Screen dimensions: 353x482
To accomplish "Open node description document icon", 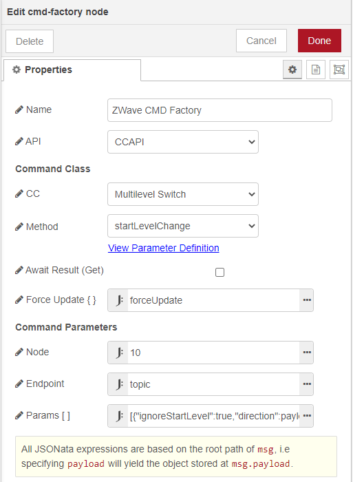I will tap(316, 70).
